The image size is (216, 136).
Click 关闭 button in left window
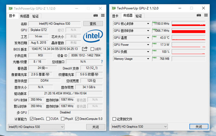coord(96,127)
